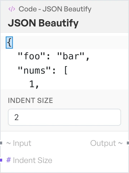Click the hash icon beside Indent Size

click(x=9, y=160)
